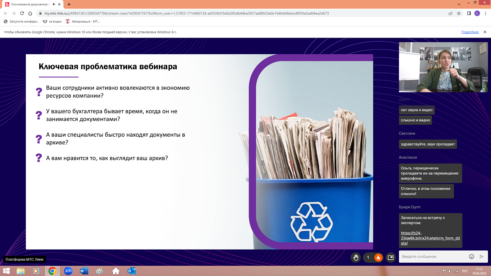
Task: Raise your hand in the webinar
Action: point(356,258)
